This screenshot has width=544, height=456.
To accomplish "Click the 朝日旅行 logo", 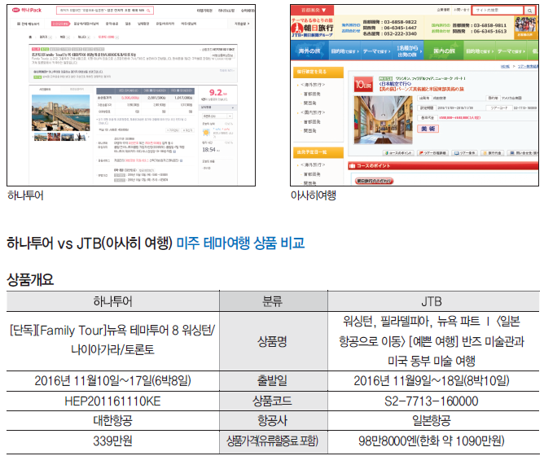I will pyautogui.click(x=312, y=28).
